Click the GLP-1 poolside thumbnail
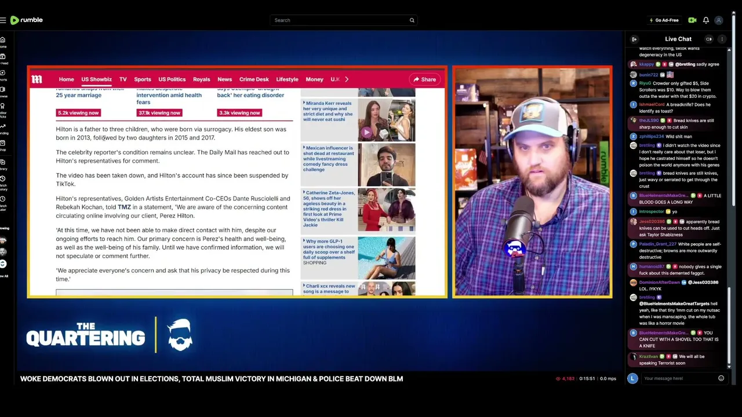The width and height of the screenshot is (742, 417). pos(387,258)
